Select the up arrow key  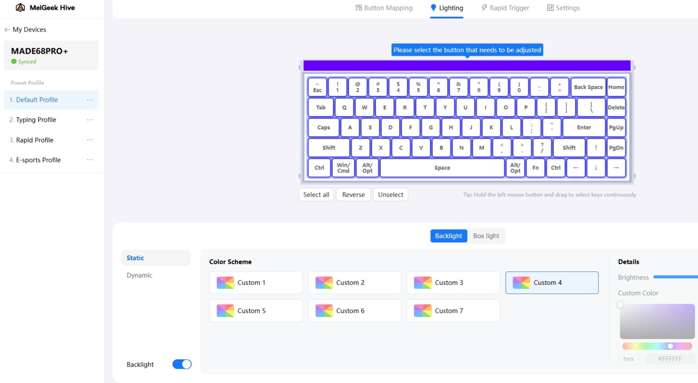click(596, 148)
